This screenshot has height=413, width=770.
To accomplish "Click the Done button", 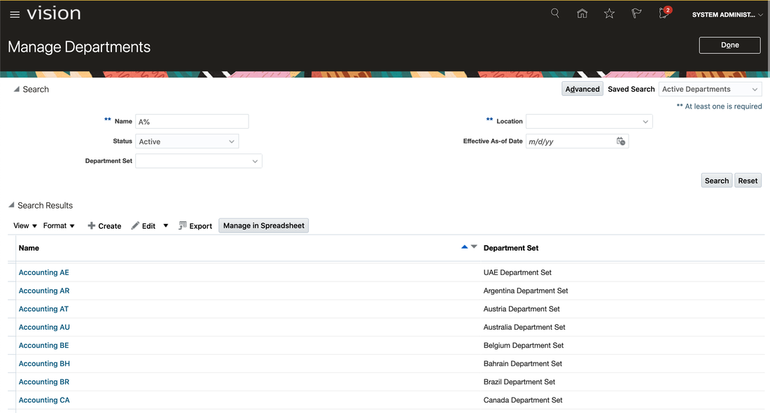I will [729, 45].
